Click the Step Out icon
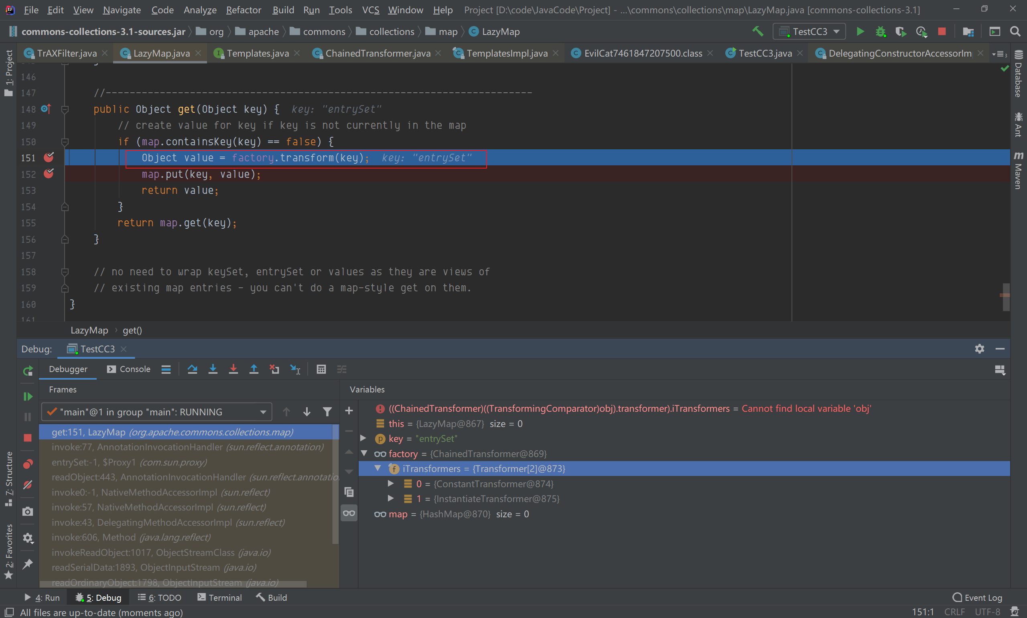The width and height of the screenshot is (1027, 618). [254, 369]
